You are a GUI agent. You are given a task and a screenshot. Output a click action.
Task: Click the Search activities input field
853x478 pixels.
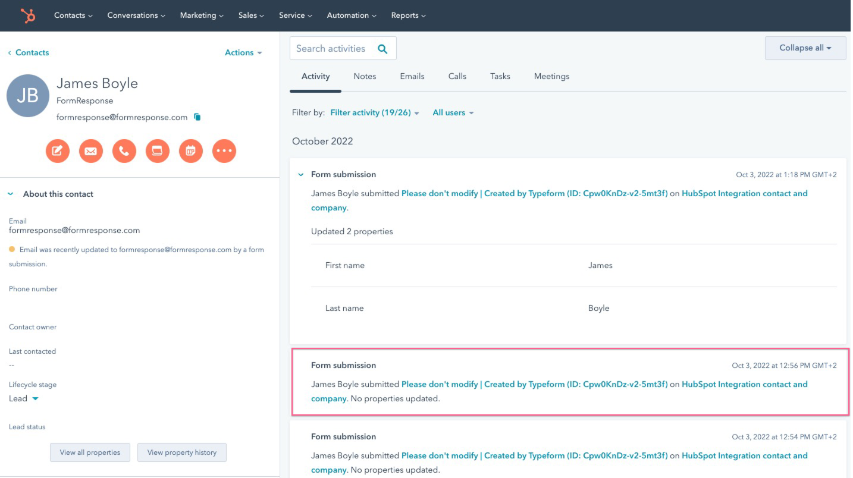point(331,49)
